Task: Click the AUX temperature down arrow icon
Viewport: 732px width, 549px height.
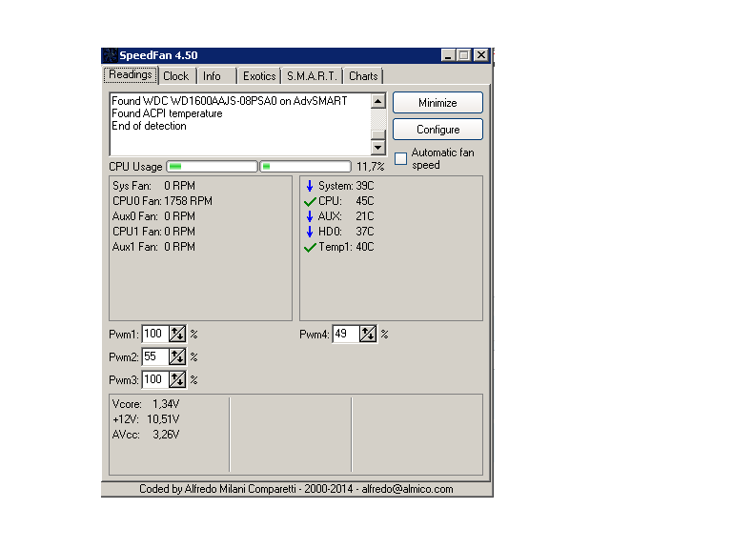Action: point(310,216)
